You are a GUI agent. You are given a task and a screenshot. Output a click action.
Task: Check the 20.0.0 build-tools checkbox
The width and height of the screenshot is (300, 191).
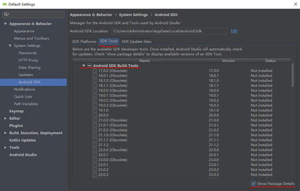[95, 115]
